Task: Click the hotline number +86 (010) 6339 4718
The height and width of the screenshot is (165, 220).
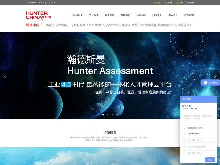Action: pos(46,2)
